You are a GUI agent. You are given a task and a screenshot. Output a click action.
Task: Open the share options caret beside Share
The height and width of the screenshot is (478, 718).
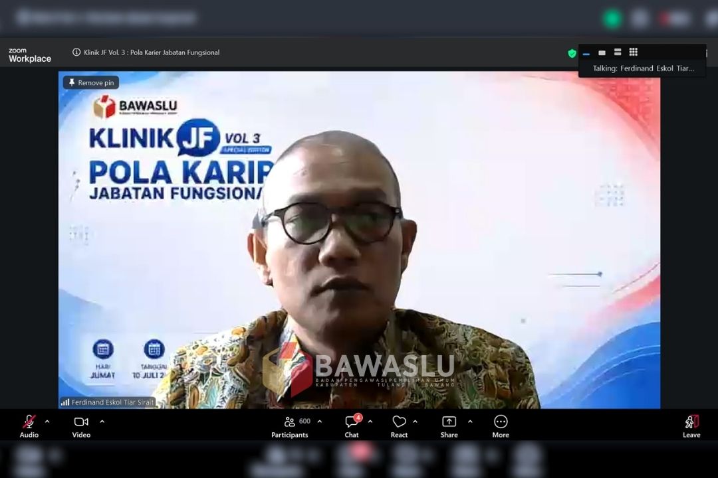pyautogui.click(x=470, y=422)
